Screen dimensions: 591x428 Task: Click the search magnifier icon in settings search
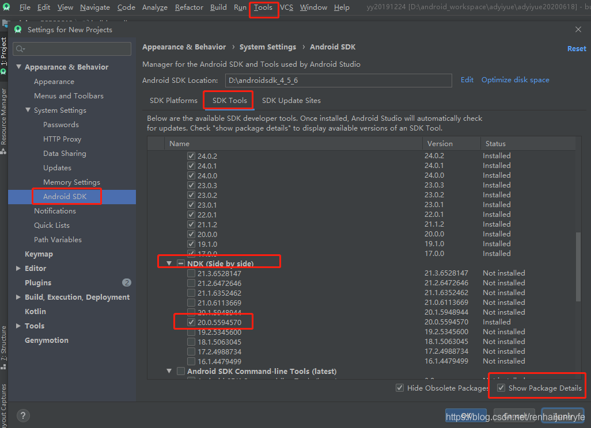[x=20, y=49]
